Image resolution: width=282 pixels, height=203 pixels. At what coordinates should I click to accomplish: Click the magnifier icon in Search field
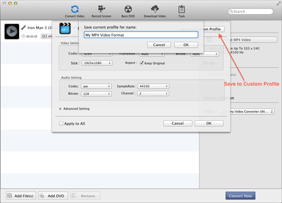point(231,11)
